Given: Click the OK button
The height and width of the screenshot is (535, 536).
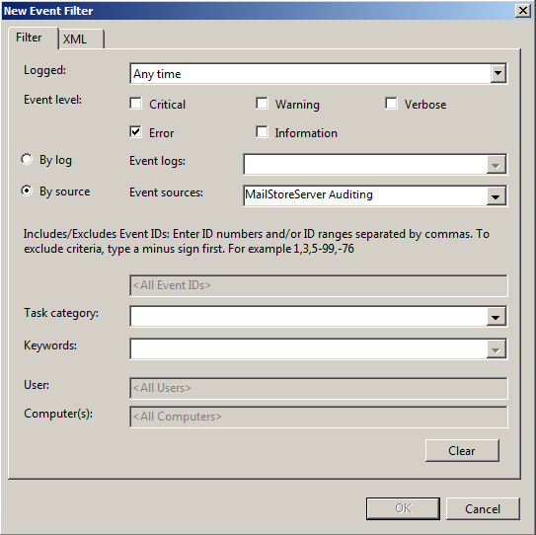Looking at the screenshot, I should coord(403,508).
